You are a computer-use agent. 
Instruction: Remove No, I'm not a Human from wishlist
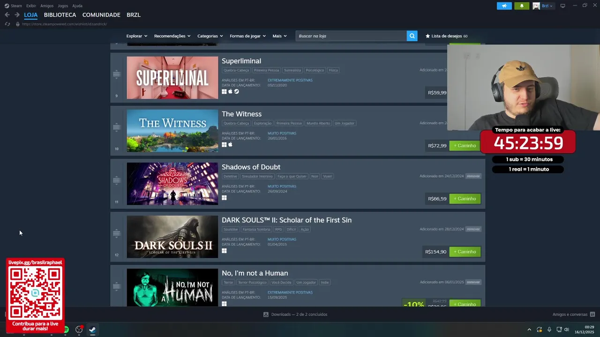[473, 282]
